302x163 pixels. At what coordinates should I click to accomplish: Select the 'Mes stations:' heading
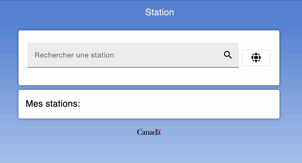point(53,104)
